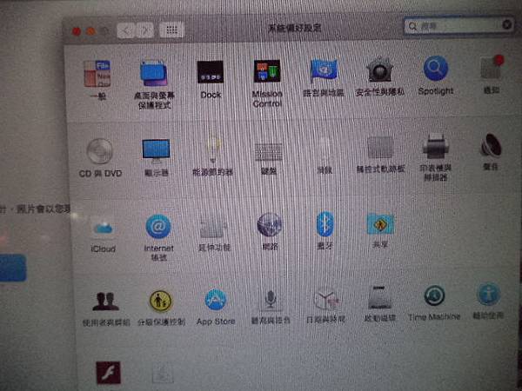Open the Sharing (共享) folder icon
Screen dimensions: 522x391
[380, 224]
